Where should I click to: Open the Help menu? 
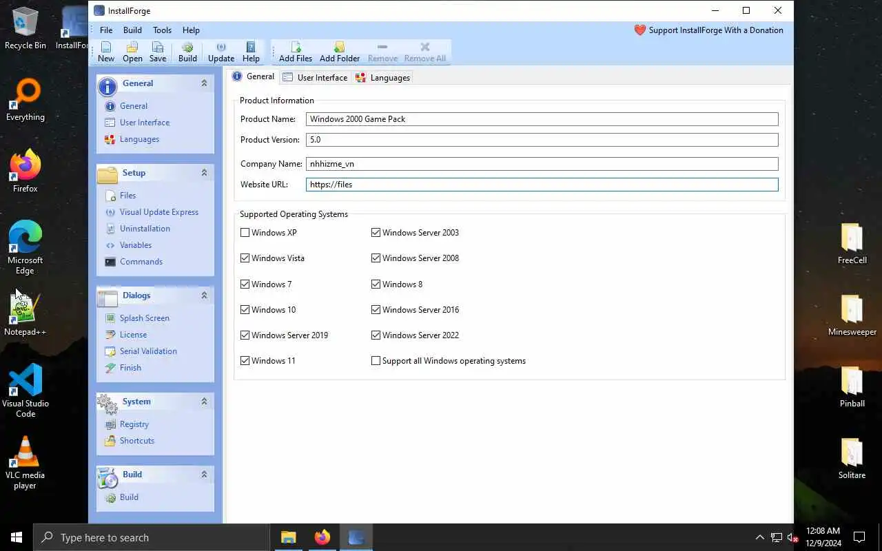191,30
